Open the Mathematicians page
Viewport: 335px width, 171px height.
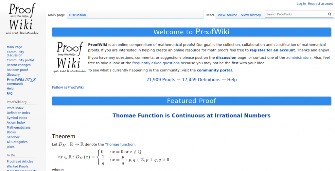click(x=19, y=128)
